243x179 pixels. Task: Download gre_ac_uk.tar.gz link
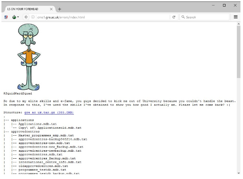49,112
